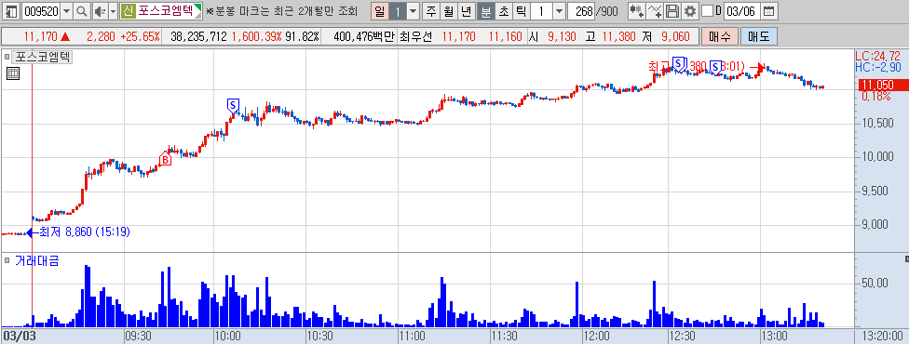Open the calendar date picker icon
The width and height of the screenshot is (909, 344).
click(768, 11)
